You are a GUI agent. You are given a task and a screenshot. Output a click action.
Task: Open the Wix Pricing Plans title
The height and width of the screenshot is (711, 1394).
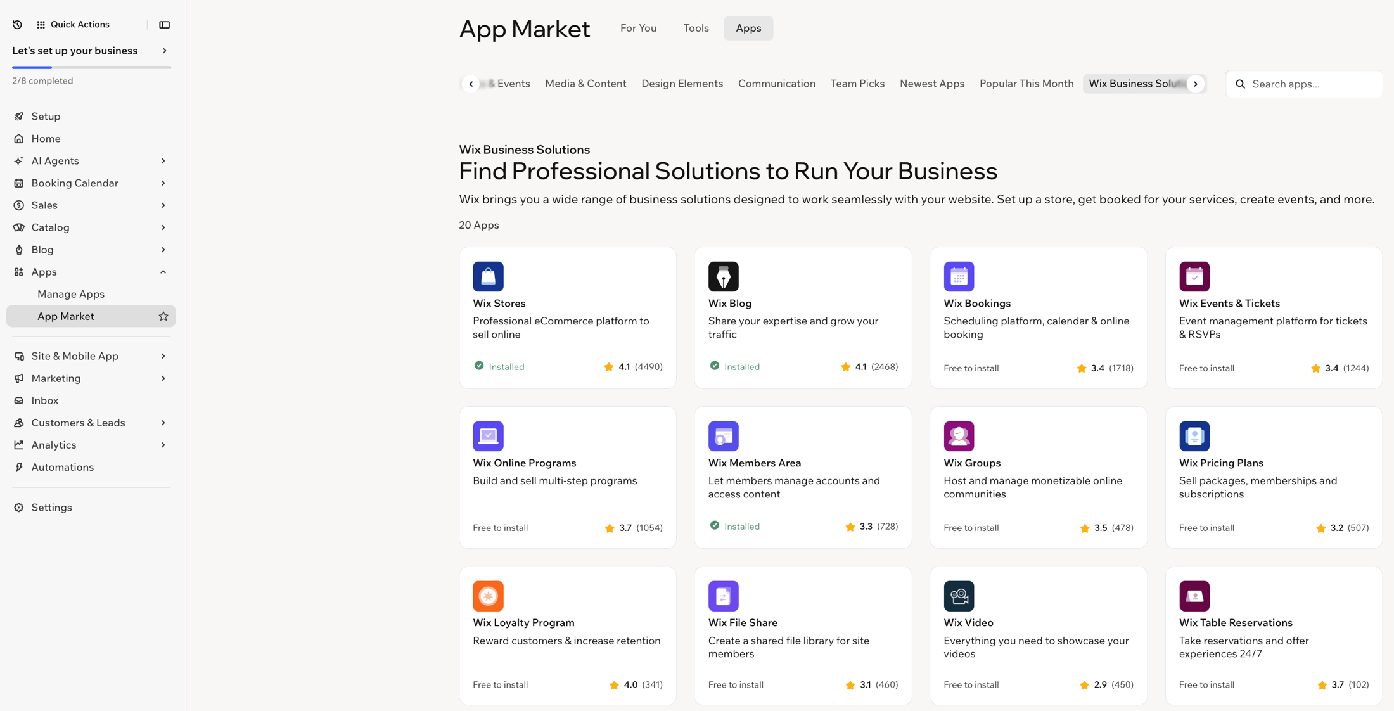tap(1220, 463)
